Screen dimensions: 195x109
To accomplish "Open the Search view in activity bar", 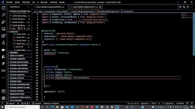I will [x=3, y=15].
